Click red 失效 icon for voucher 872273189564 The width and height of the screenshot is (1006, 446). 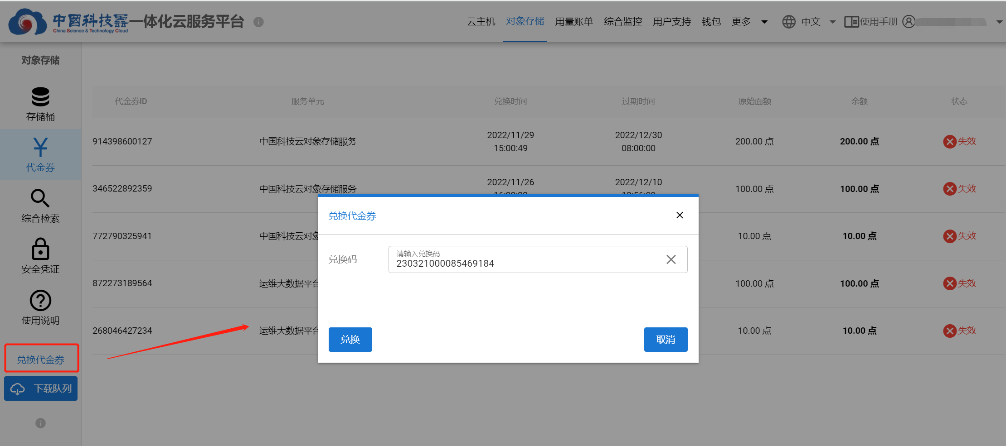[x=950, y=283]
